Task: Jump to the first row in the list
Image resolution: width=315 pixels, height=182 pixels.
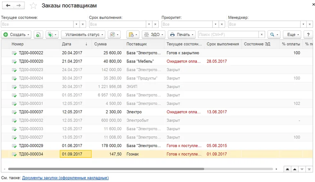Action: click(289, 169)
